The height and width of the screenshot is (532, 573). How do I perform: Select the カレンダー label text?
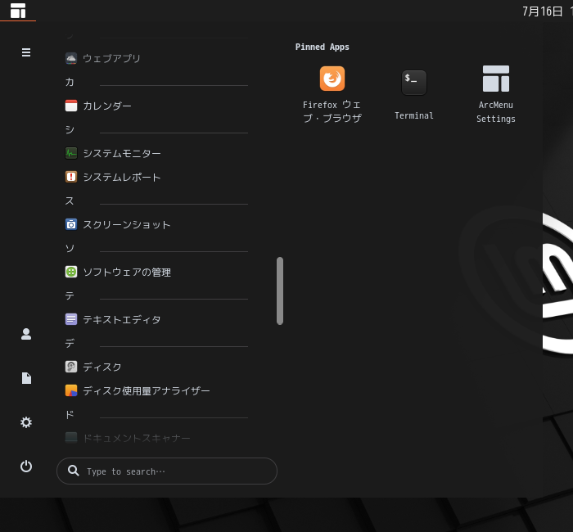pyautogui.click(x=107, y=106)
